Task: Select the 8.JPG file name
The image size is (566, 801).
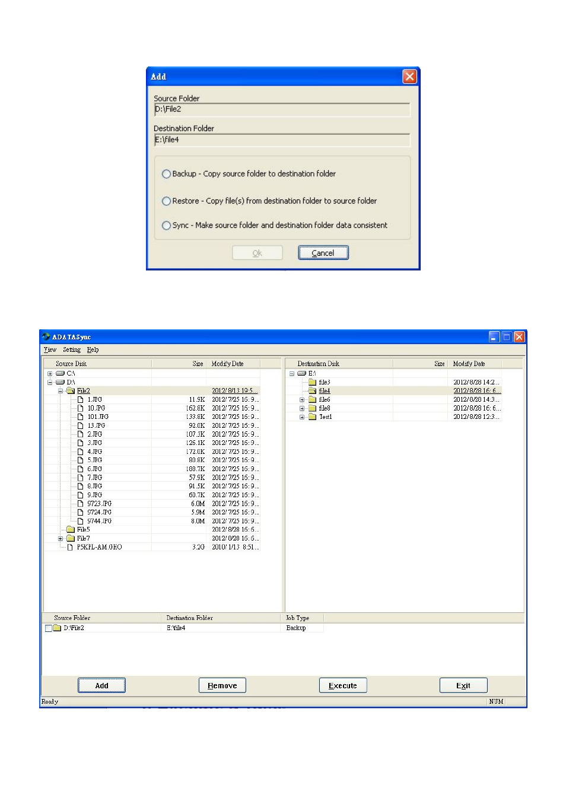Action: click(x=95, y=486)
